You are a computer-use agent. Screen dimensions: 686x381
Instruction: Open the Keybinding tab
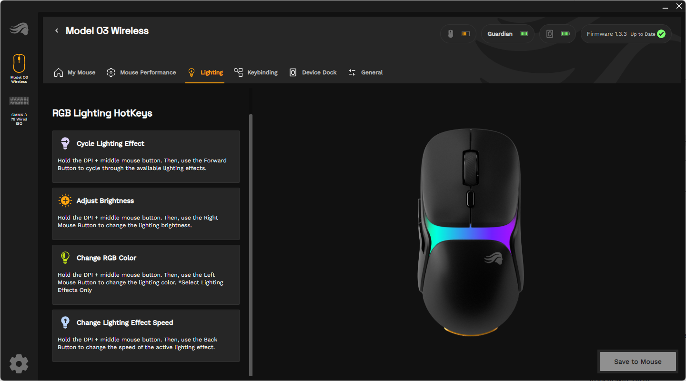point(256,72)
